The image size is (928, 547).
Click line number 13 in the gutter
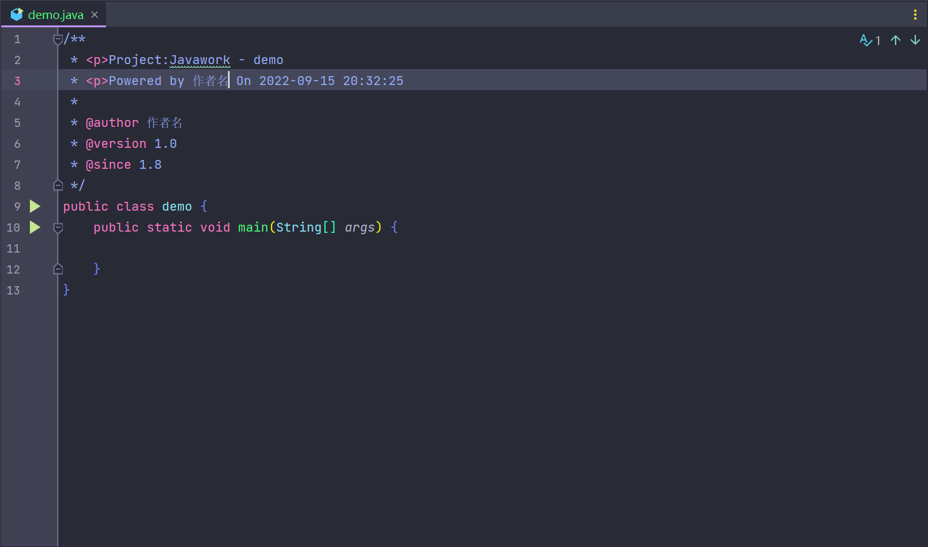(x=13, y=291)
